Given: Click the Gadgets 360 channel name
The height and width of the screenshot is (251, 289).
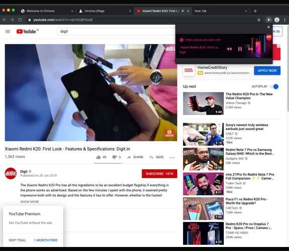Looking at the screenshot, I should point(234,159).
